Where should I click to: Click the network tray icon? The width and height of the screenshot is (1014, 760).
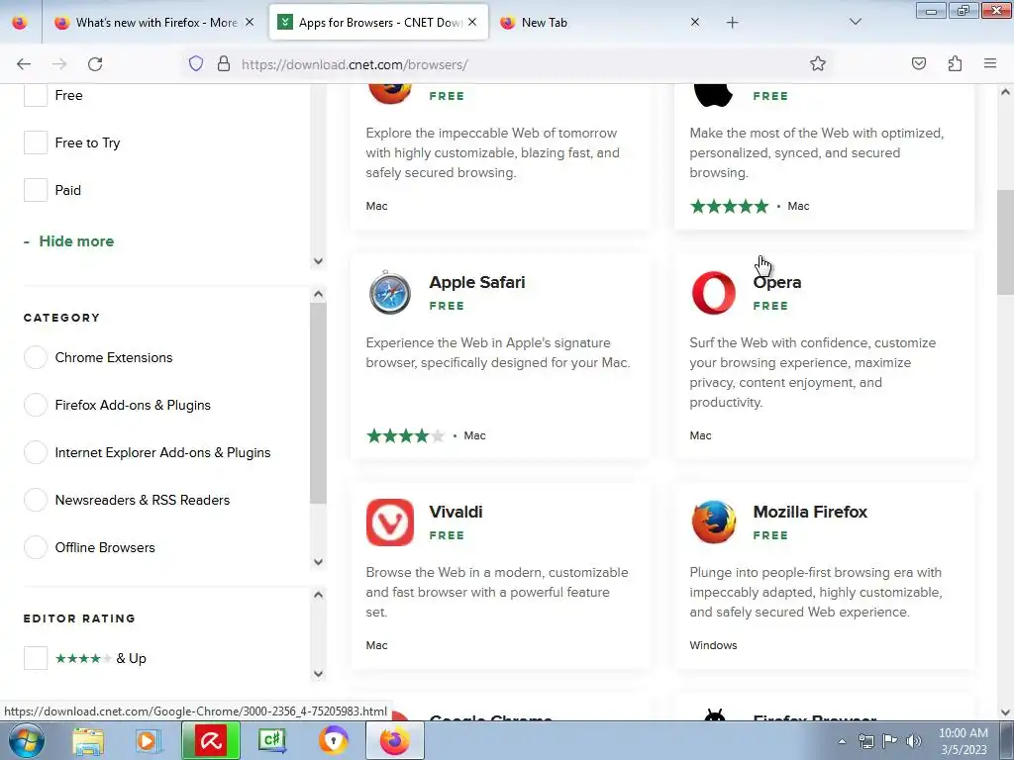[x=865, y=741]
